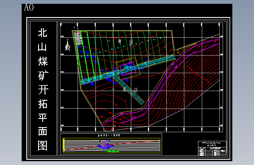The image size is (254, 165).
Task: Click the vertical title "北山煤矿开拓平面图"
Action: tap(43, 90)
